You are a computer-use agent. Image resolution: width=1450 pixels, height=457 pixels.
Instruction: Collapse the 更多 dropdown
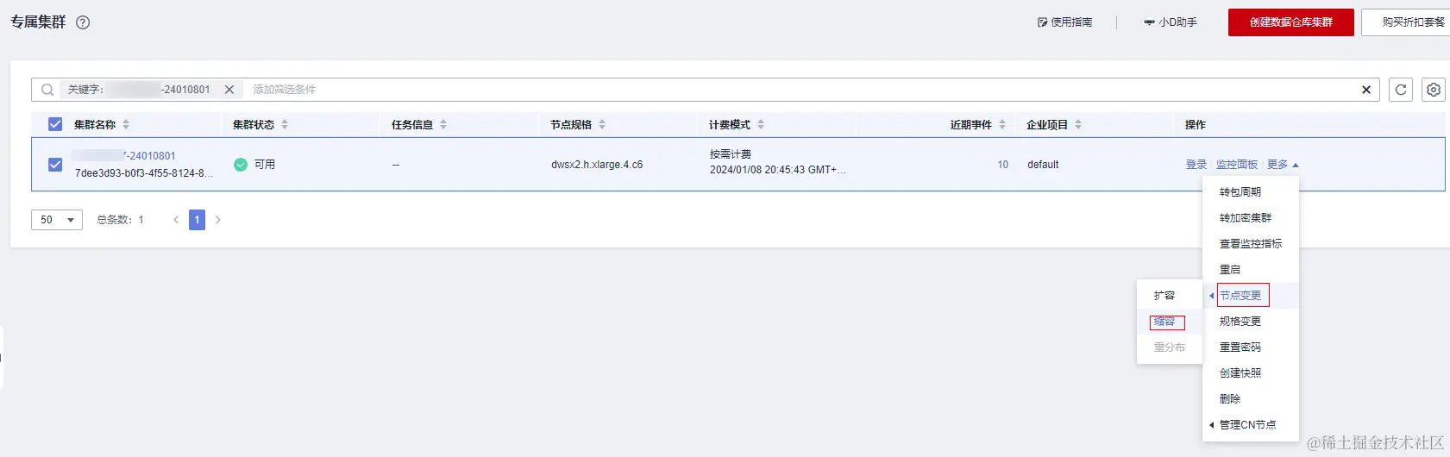pos(1283,165)
